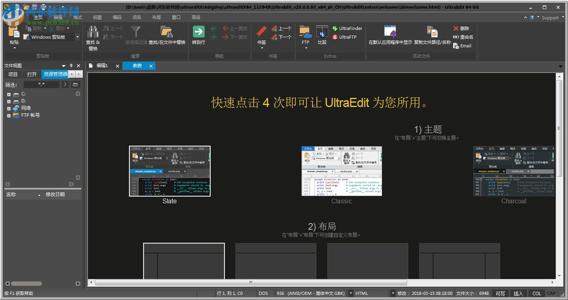Toggle the 可写 writable status indicator
This screenshot has width=568, height=300.
(x=500, y=294)
